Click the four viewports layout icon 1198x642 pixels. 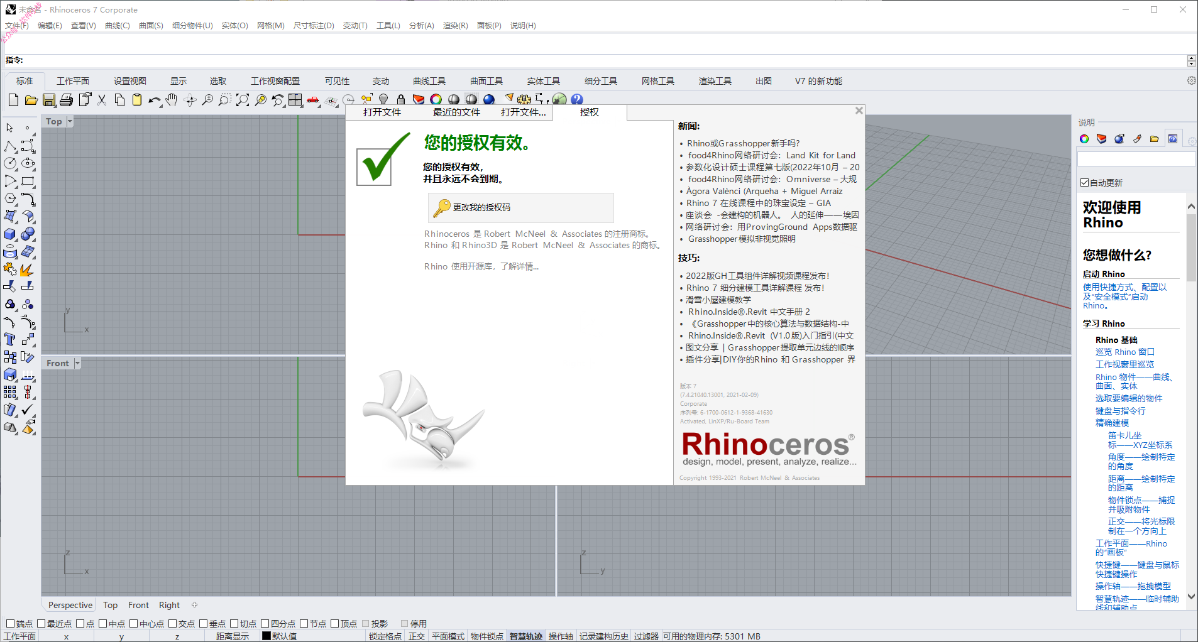tap(295, 100)
